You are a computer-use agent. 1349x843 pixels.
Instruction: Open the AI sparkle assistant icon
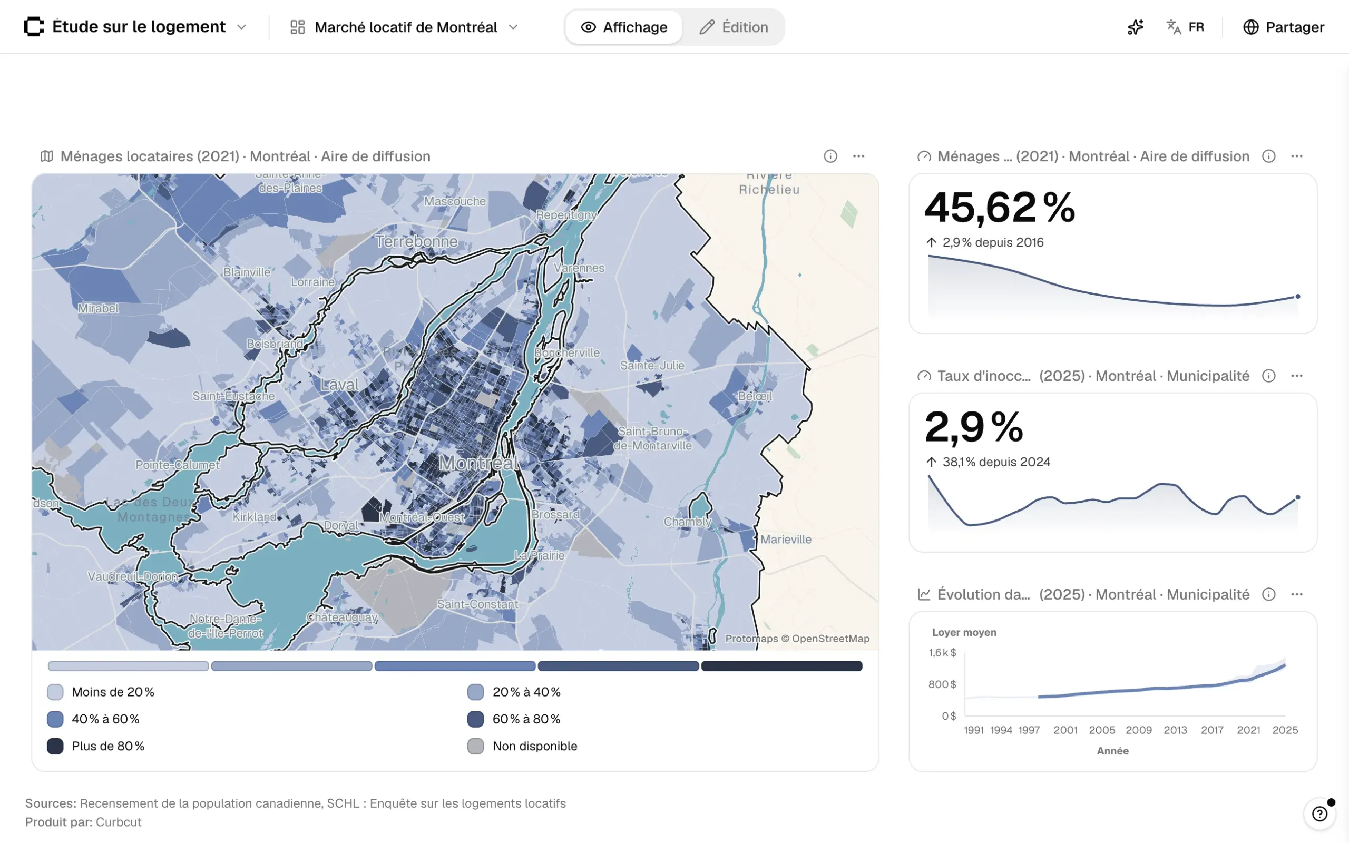(1135, 27)
